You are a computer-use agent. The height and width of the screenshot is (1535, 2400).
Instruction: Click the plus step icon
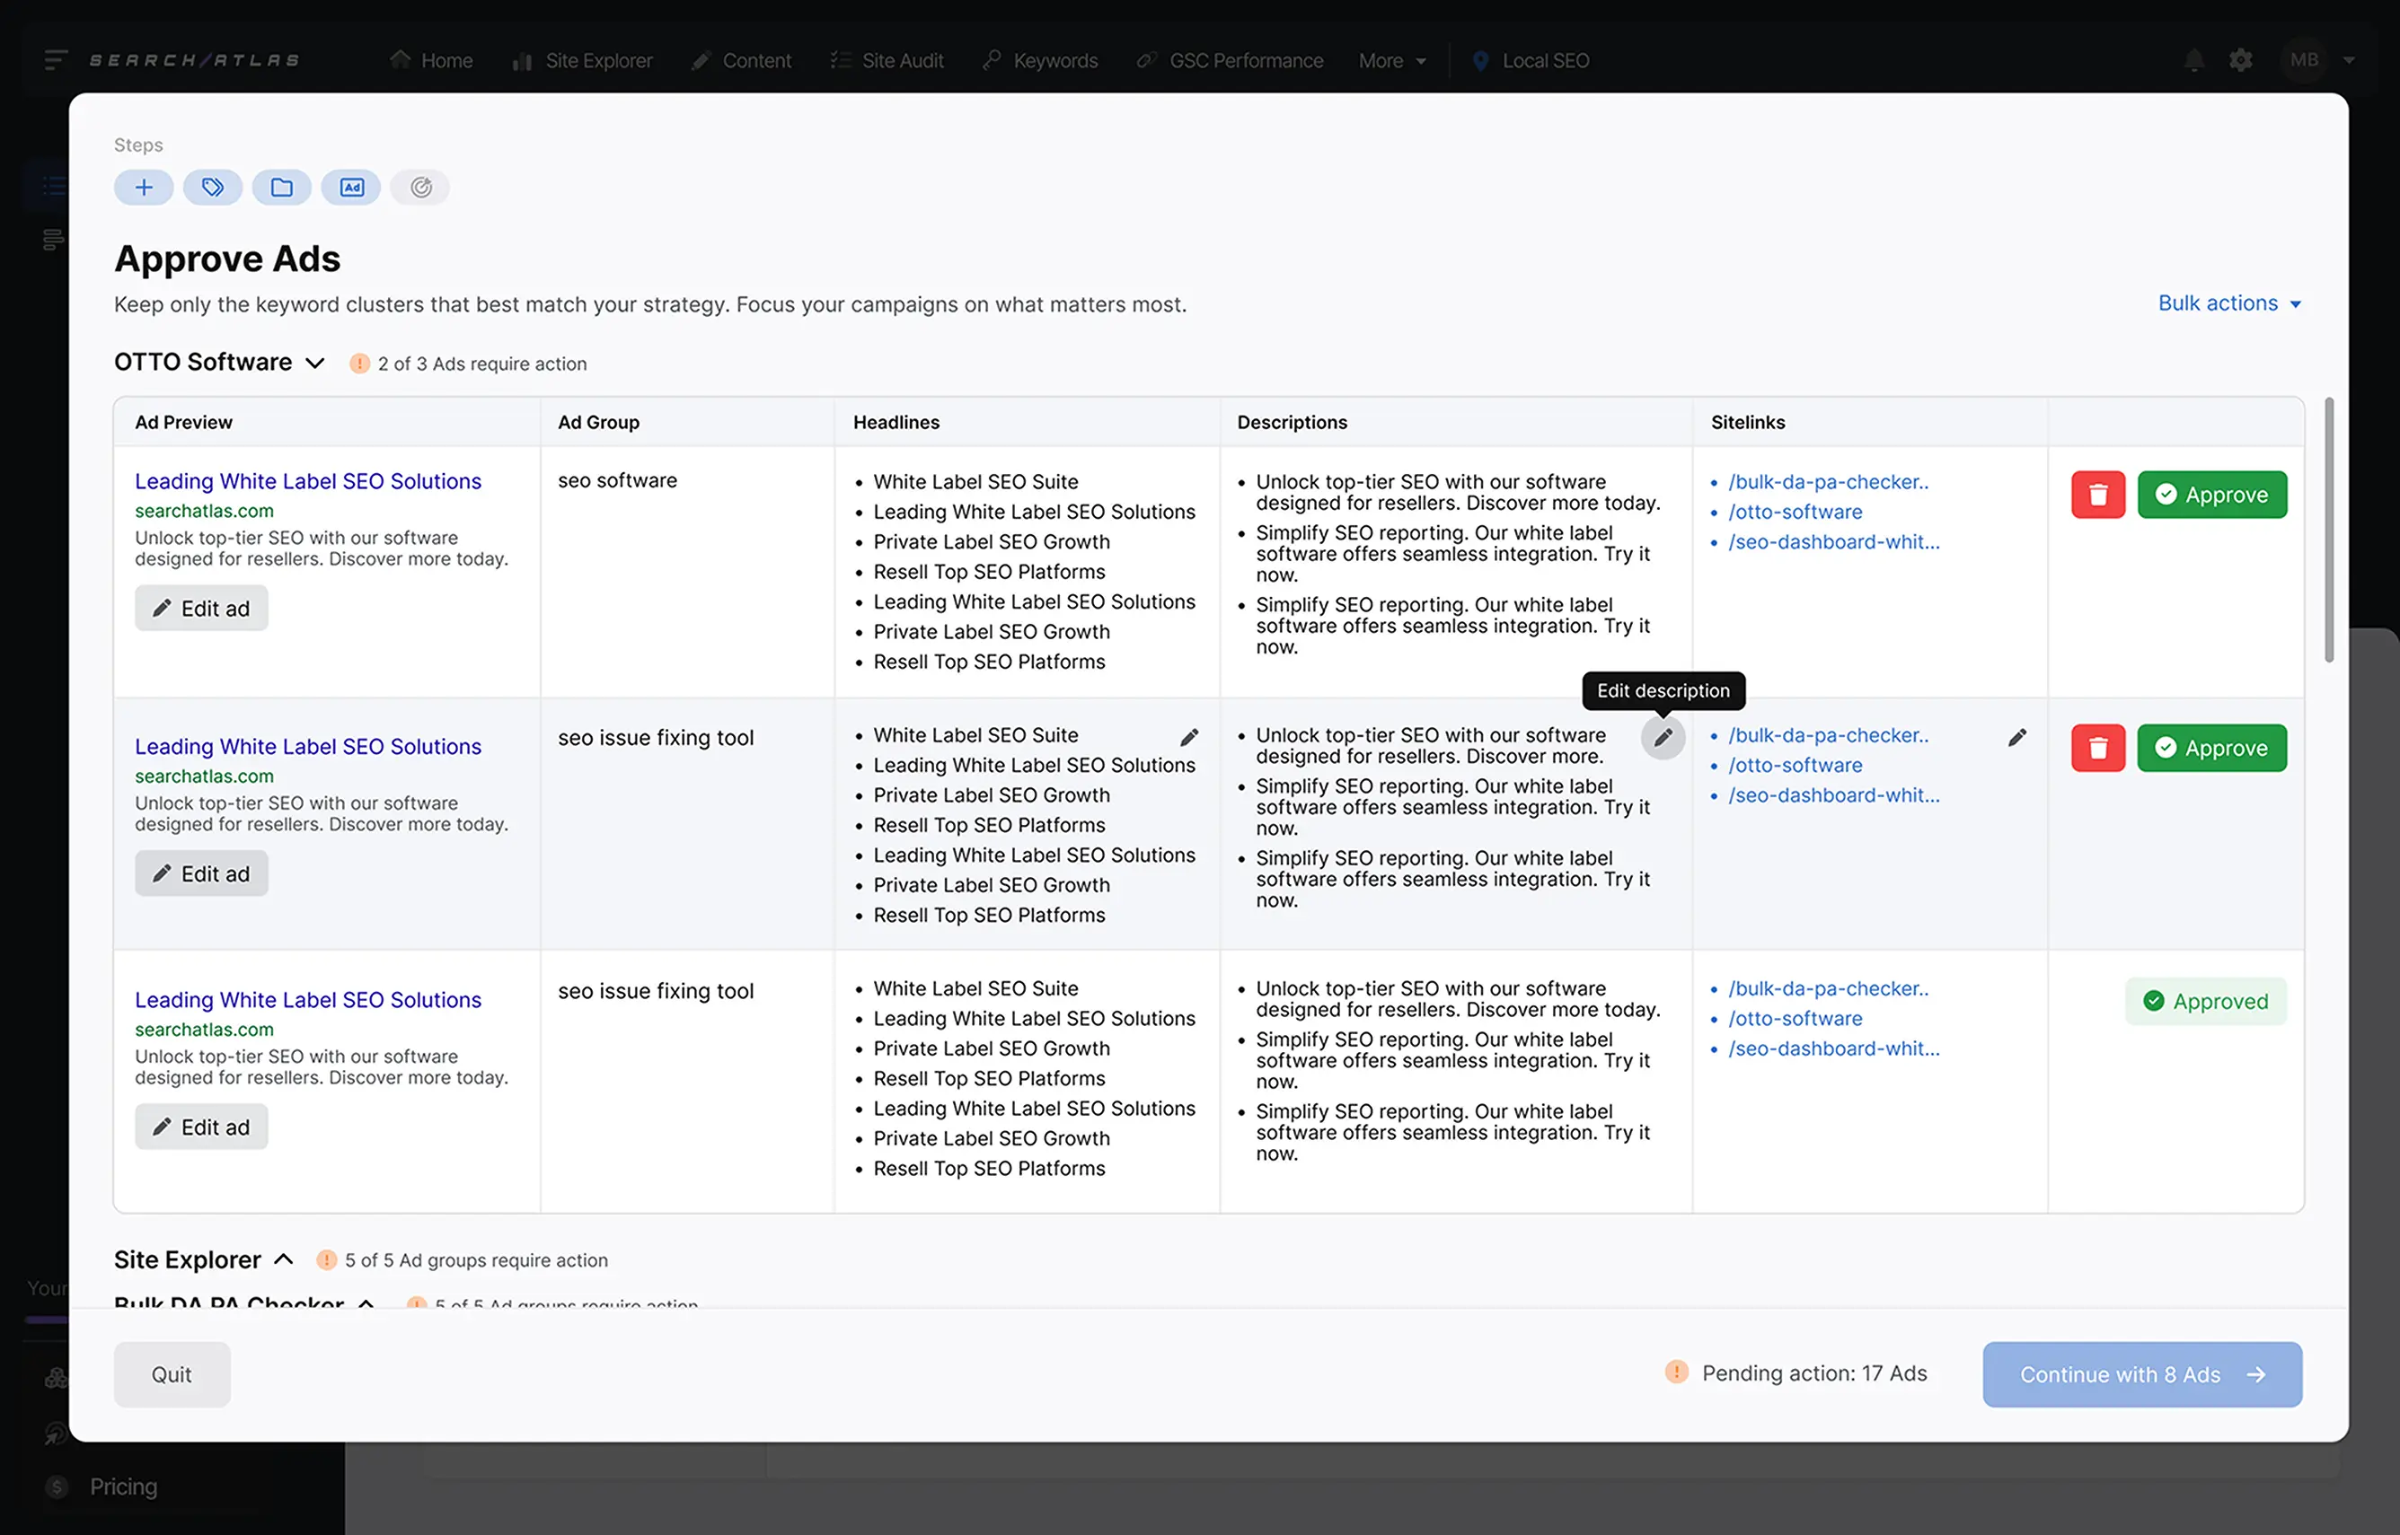144,188
